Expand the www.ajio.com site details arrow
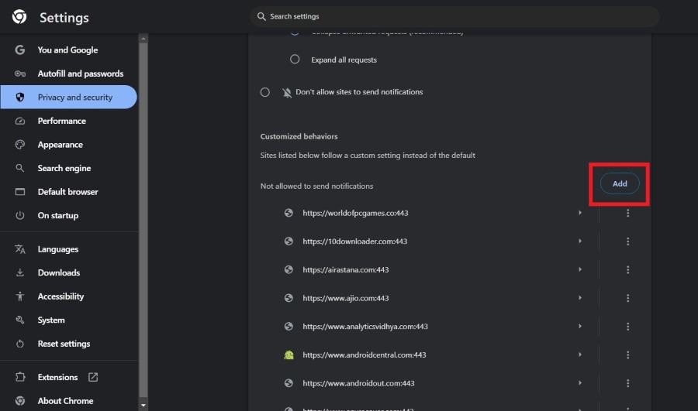This screenshot has height=411, width=698. pos(580,298)
